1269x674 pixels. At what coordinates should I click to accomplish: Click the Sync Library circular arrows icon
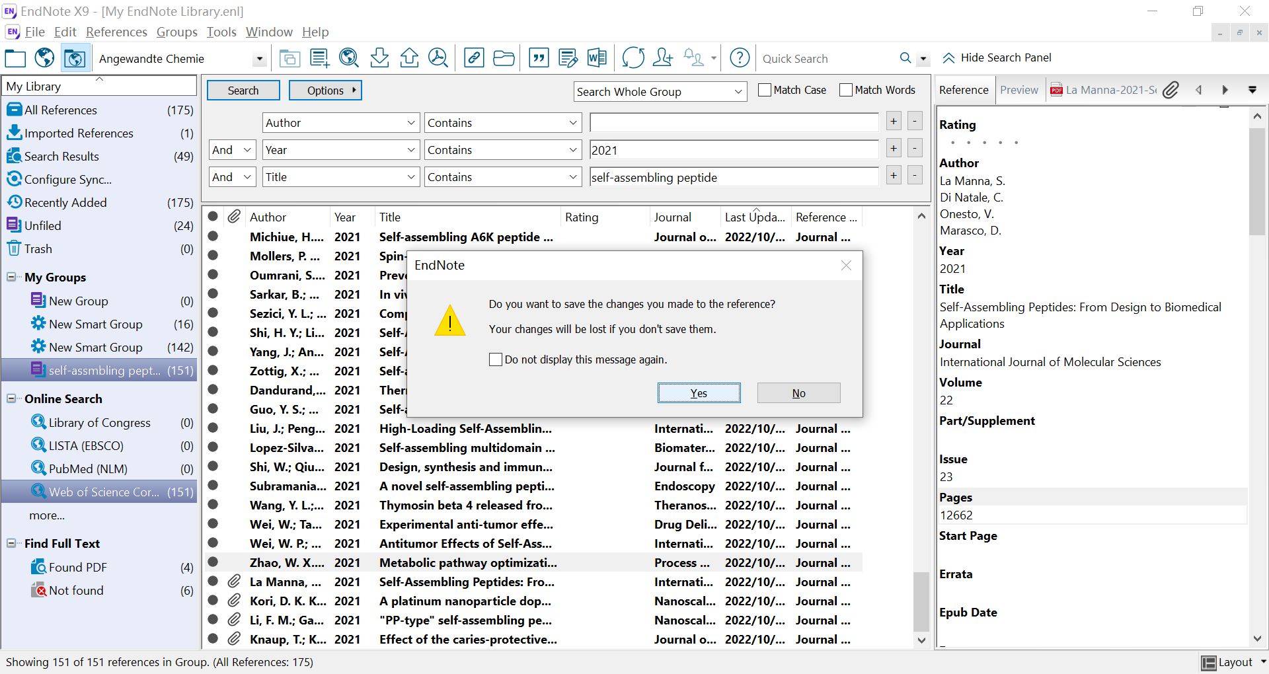click(633, 58)
